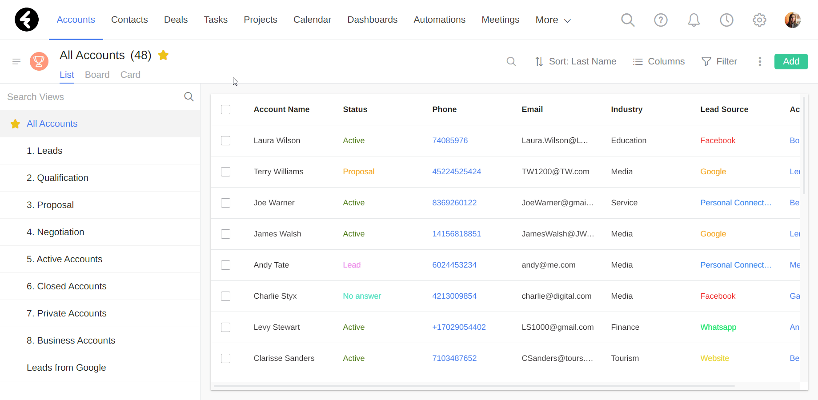Select the 3. Proposal view

100,205
